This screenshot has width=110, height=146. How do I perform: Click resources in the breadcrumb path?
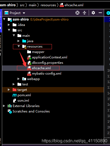tap(48, 5)
